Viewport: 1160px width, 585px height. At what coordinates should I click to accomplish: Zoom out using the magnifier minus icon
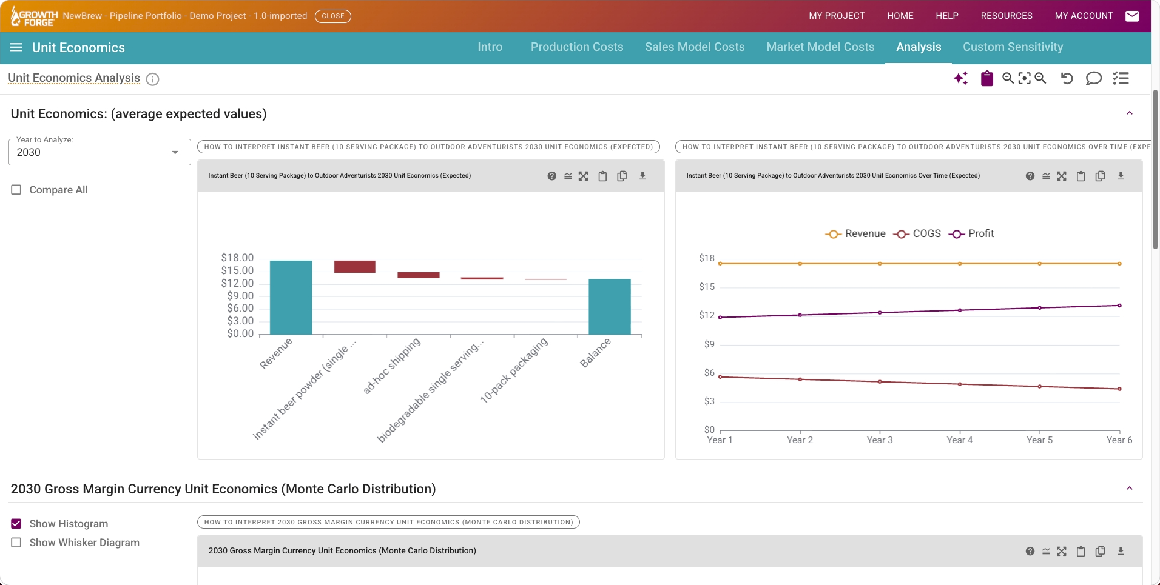click(x=1040, y=78)
